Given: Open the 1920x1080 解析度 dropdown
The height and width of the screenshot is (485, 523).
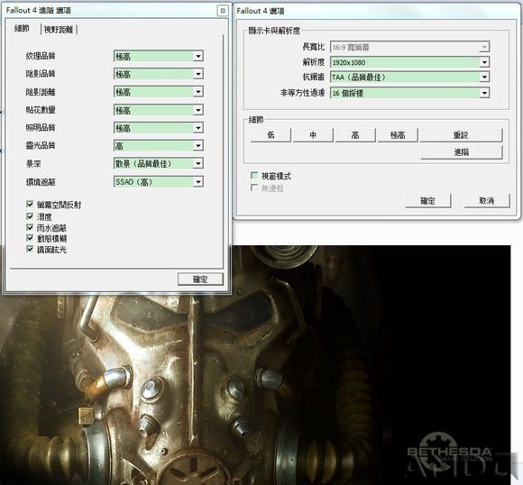Looking at the screenshot, I should (x=484, y=62).
